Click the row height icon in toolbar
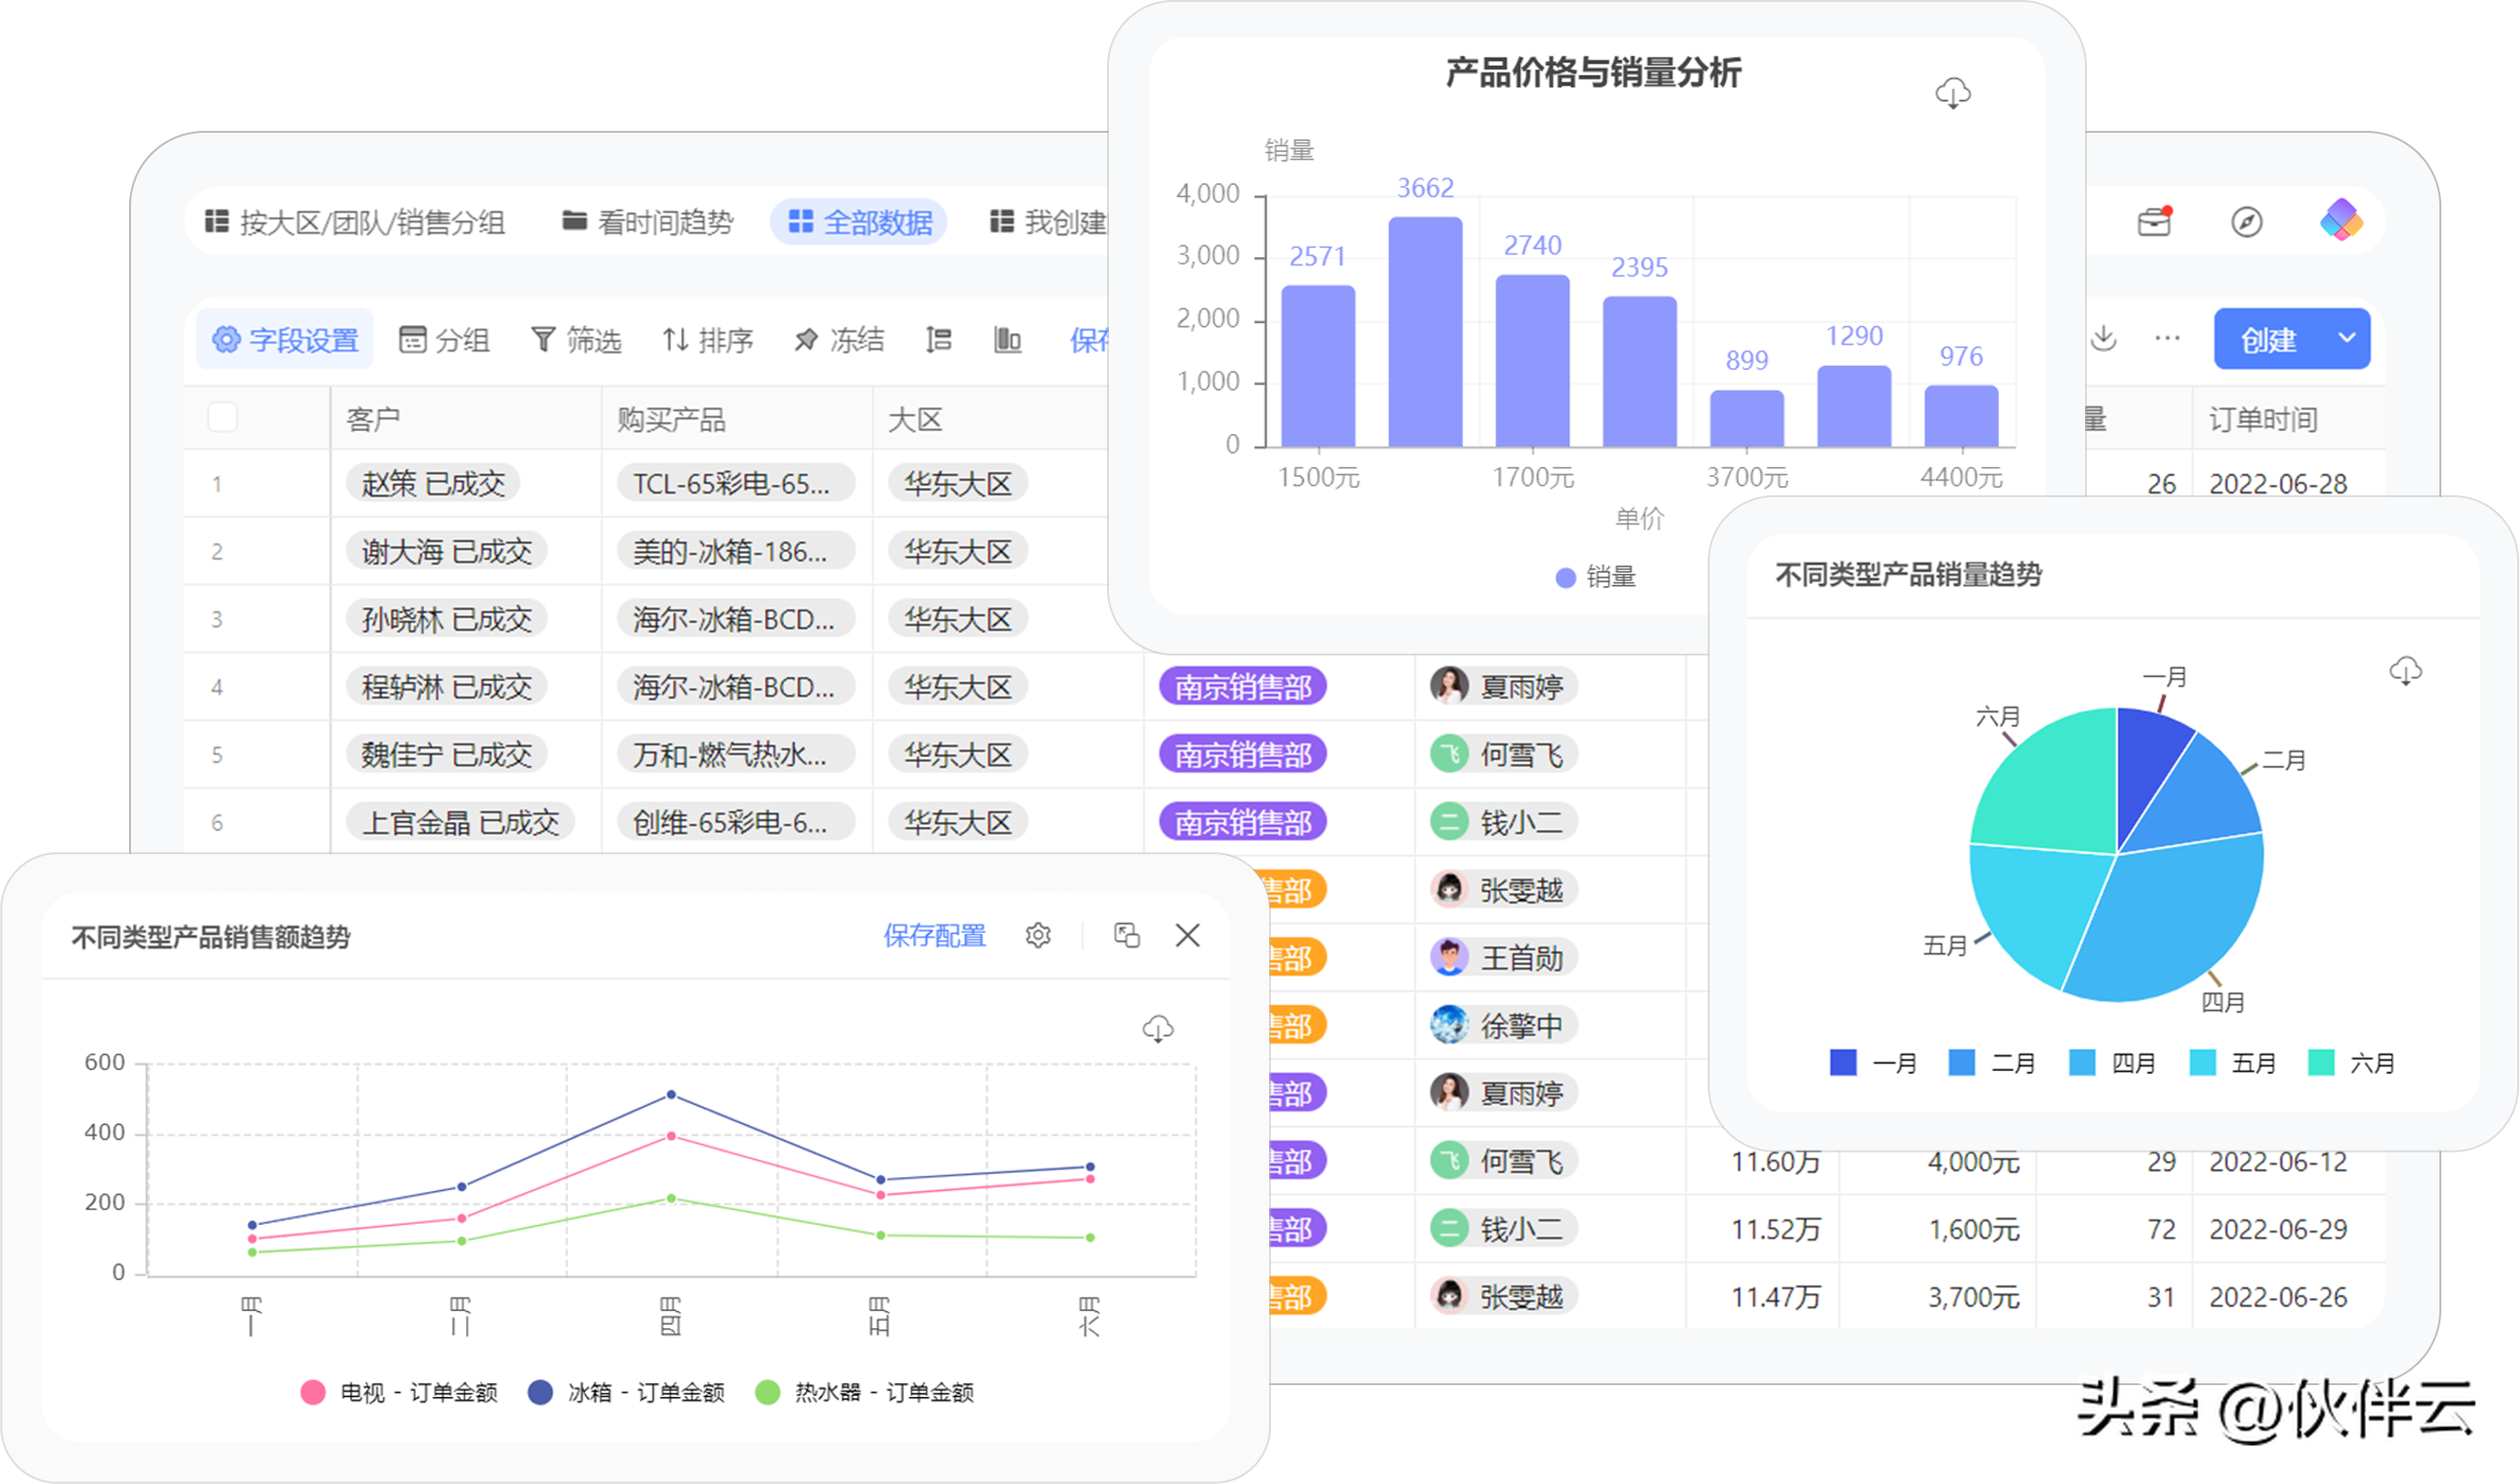Image resolution: width=2520 pixels, height=1484 pixels. point(938,340)
